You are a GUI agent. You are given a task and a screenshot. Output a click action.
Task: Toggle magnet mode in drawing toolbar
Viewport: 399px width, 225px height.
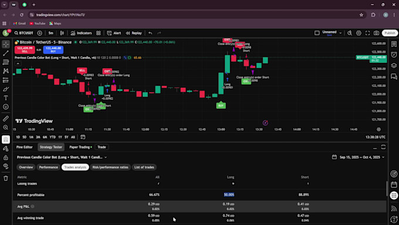tap(6, 139)
